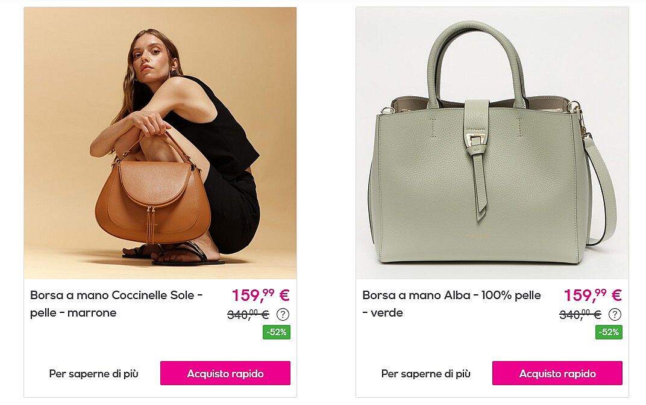Click the -52% badge on the Alba bag
The height and width of the screenshot is (405, 646).
point(609,332)
